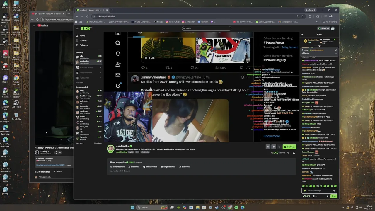375x211 pixels.
Task: Open the akademiks X profile link
Action: (134, 167)
